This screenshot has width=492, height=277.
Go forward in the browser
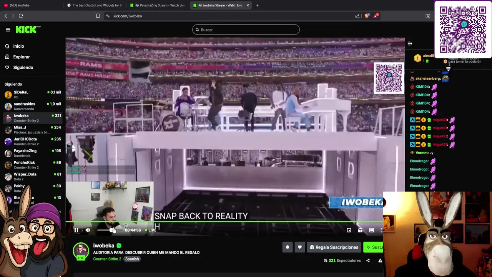(13, 16)
